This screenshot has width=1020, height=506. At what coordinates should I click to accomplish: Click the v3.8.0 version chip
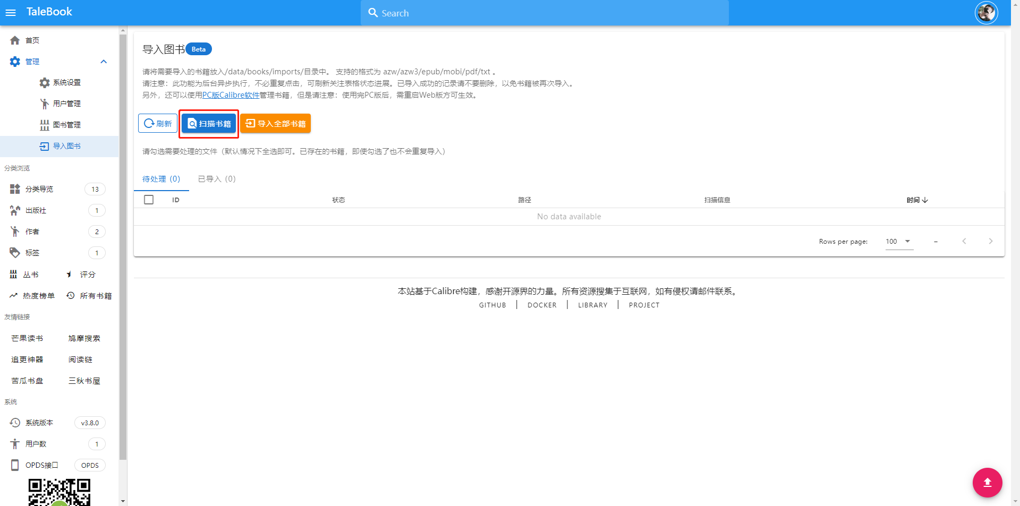90,423
